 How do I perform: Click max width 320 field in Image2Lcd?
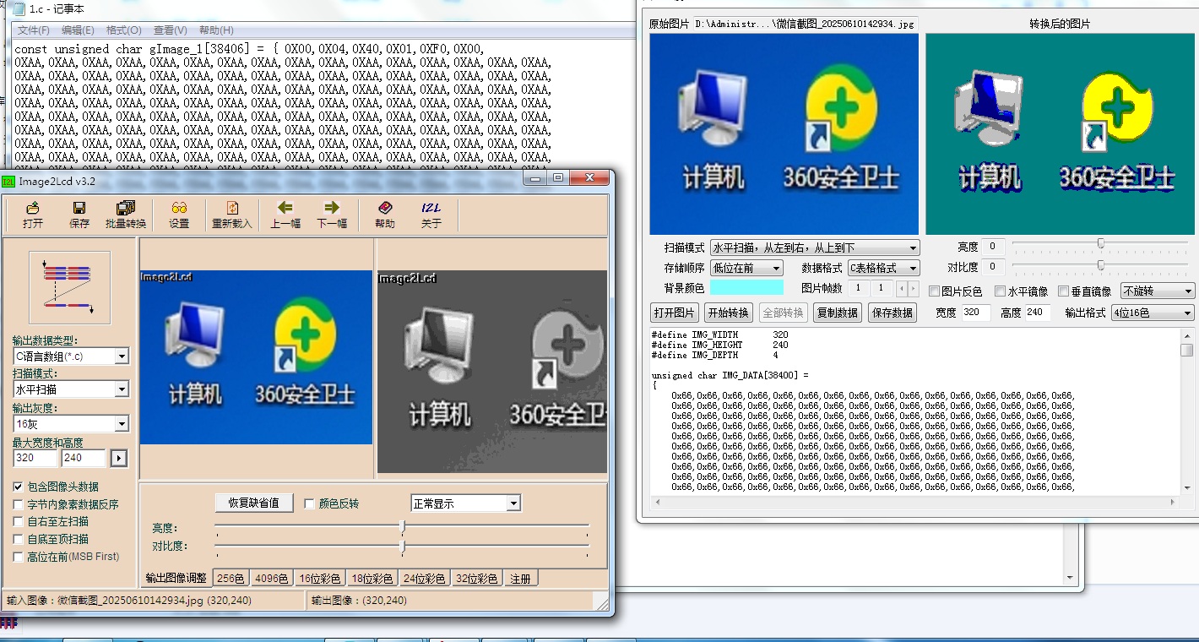point(35,458)
